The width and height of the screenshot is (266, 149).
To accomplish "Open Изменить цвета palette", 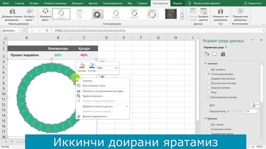I will click(45, 14).
